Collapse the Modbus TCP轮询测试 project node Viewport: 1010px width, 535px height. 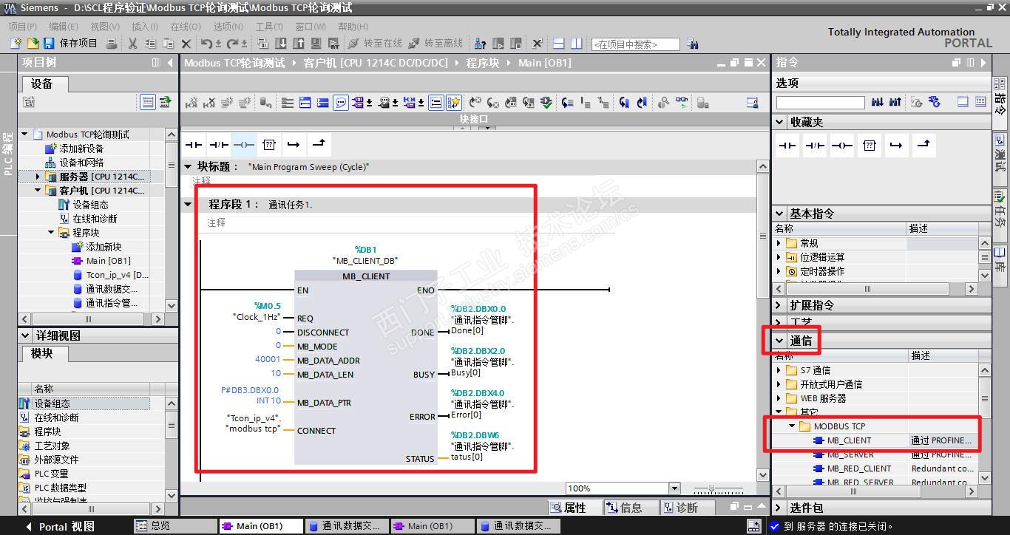[x=25, y=134]
